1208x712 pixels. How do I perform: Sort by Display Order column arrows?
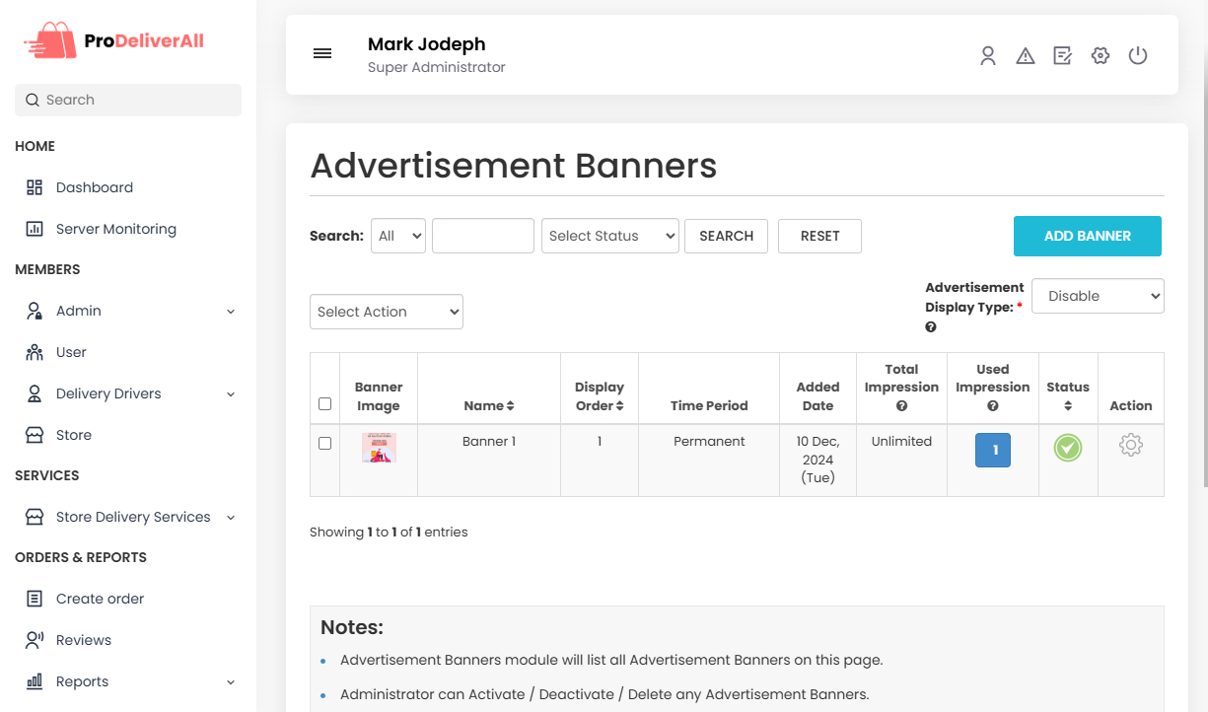[619, 406]
